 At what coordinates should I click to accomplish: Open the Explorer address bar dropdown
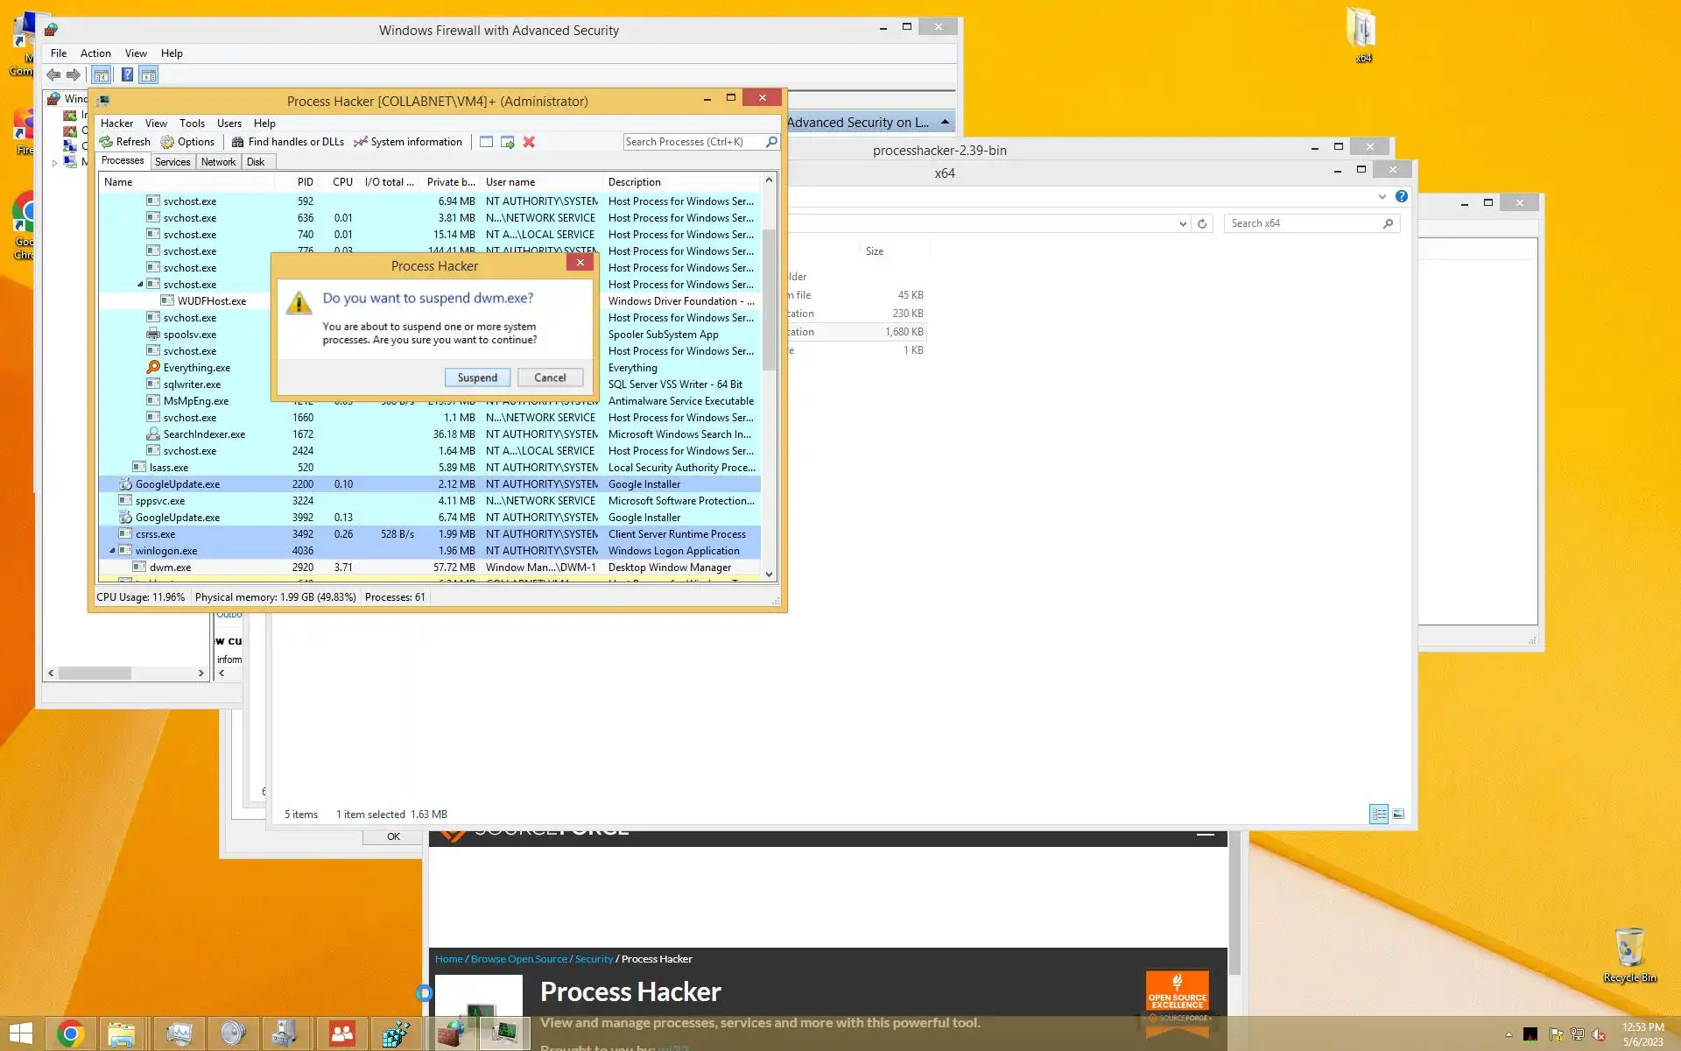1183,223
